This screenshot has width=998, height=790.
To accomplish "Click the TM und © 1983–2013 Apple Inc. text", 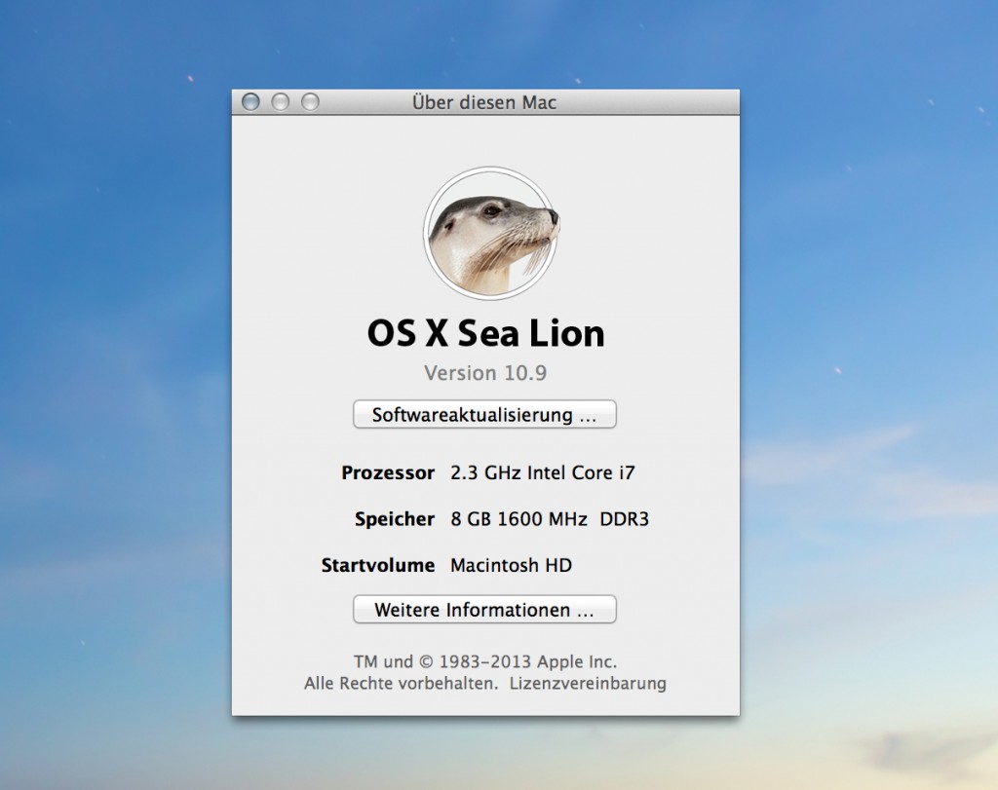I will [485, 661].
